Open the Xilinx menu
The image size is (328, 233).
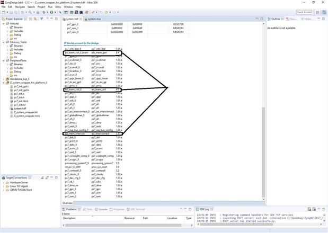[58, 7]
